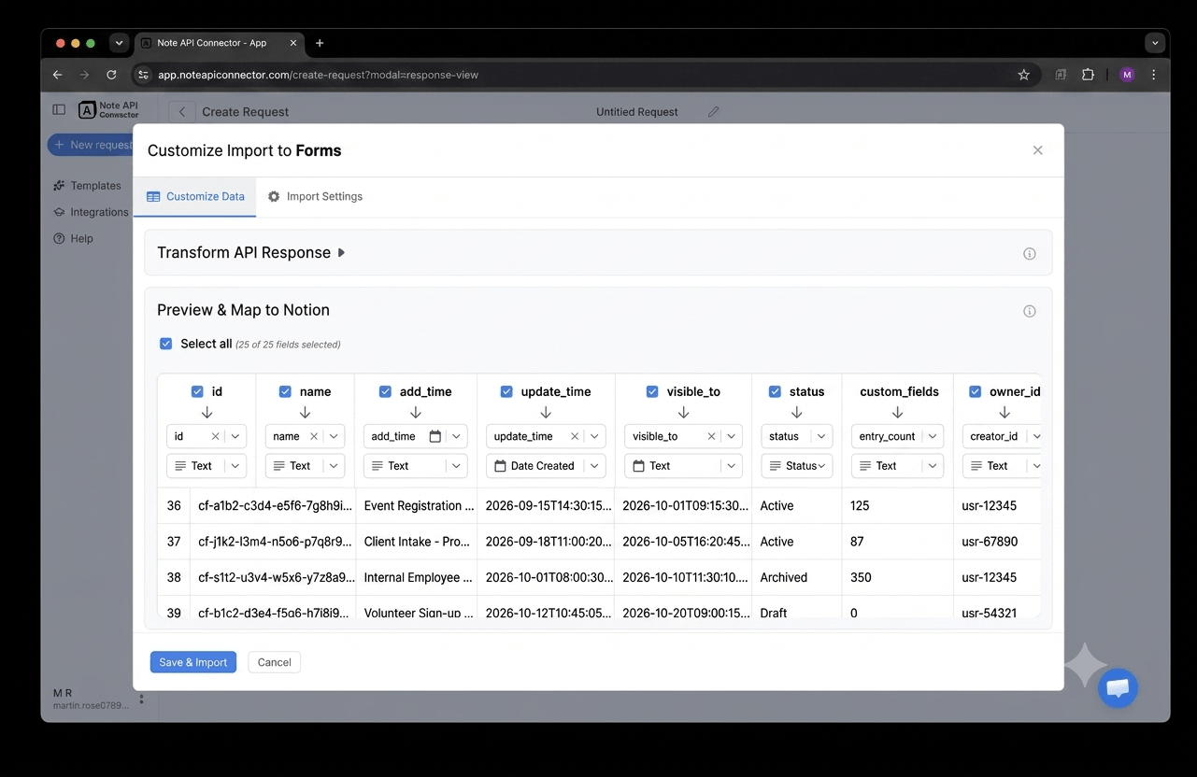
Task: Open the visible_to property mapping dropdown
Action: point(731,436)
